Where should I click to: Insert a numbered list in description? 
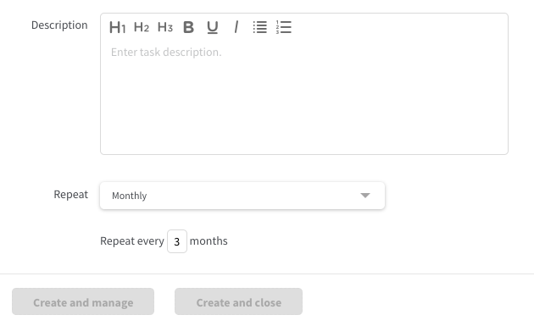[x=284, y=27]
